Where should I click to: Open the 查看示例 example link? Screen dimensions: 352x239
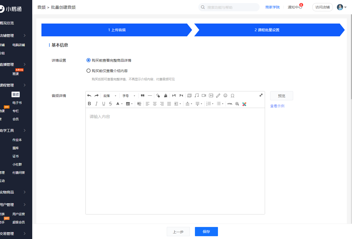tap(277, 106)
